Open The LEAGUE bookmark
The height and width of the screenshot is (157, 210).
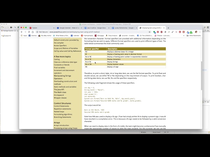point(145,36)
